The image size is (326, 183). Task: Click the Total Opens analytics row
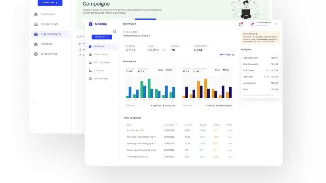[260, 70]
